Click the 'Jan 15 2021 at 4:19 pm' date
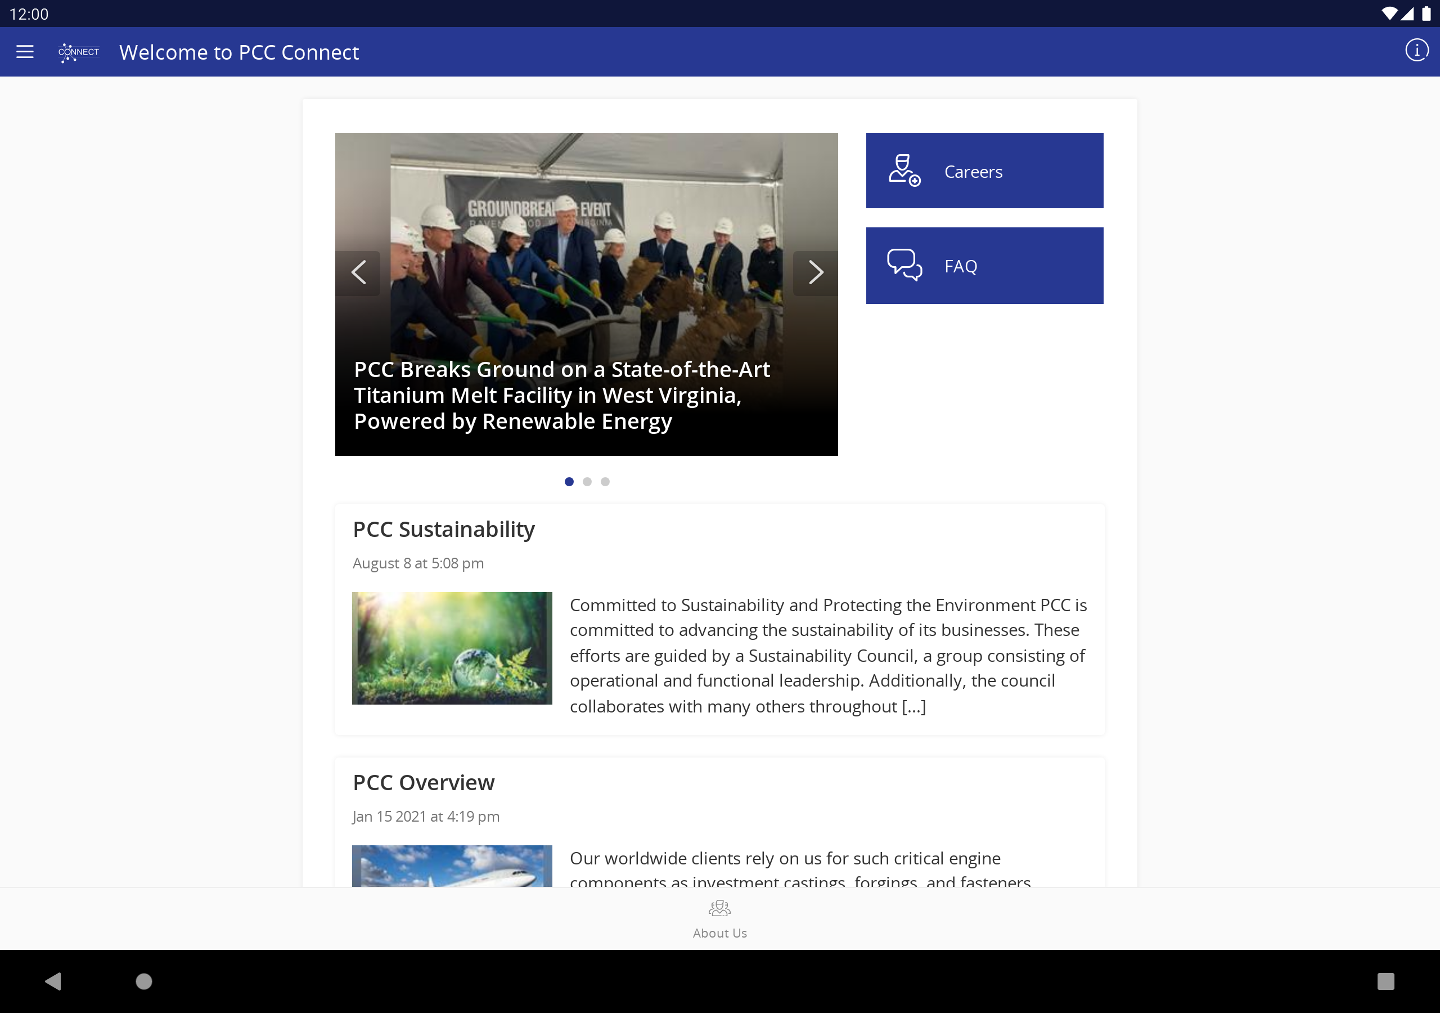 426,817
